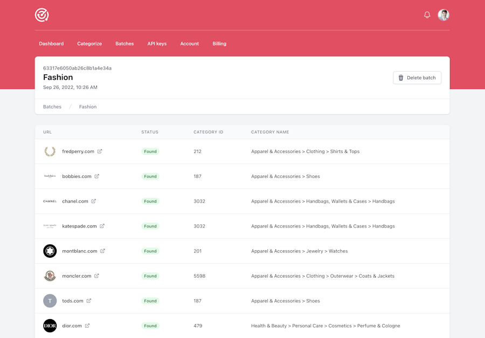Click batch ID 63317e6050ab26c8b1a4e34a

[x=77, y=68]
